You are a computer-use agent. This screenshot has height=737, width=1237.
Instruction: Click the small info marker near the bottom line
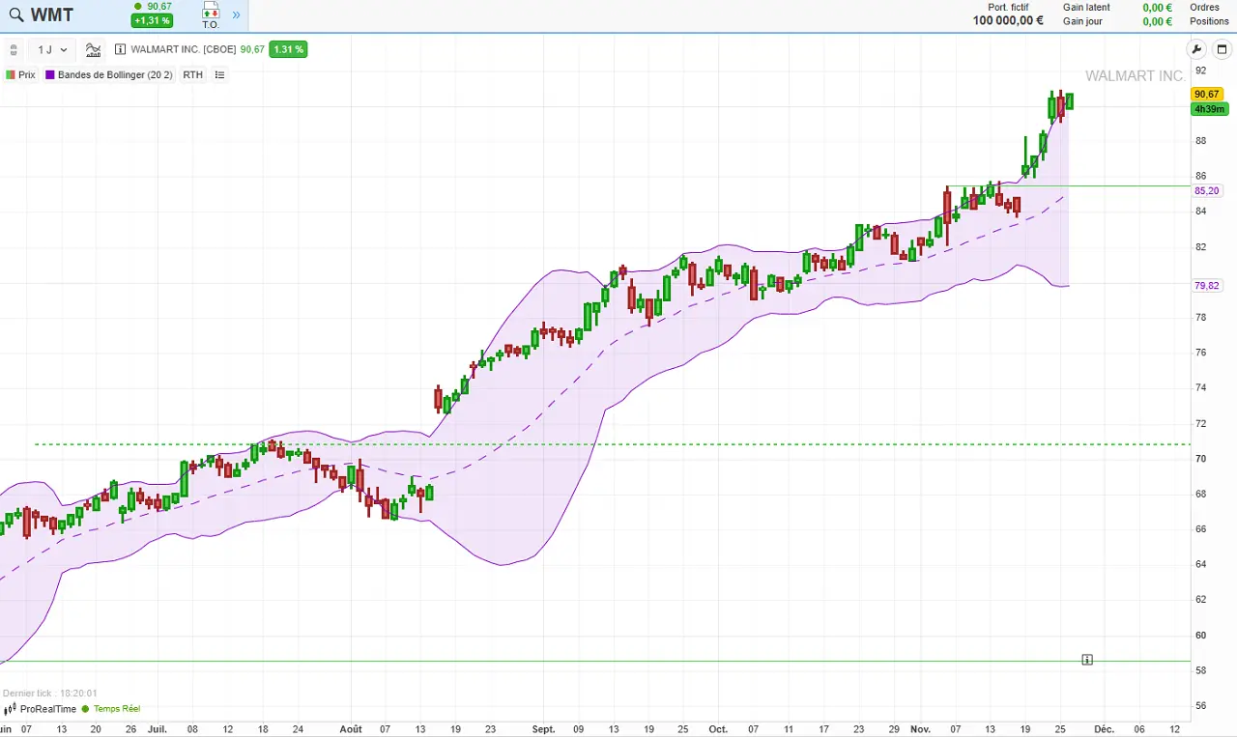coord(1087,660)
